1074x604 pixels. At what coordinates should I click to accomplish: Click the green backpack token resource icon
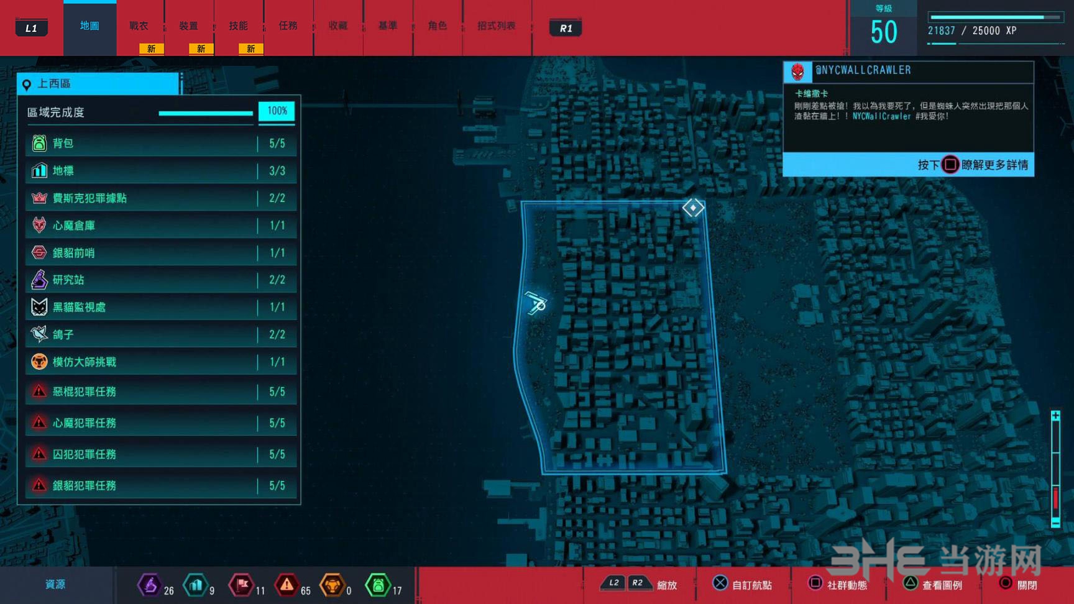(377, 585)
